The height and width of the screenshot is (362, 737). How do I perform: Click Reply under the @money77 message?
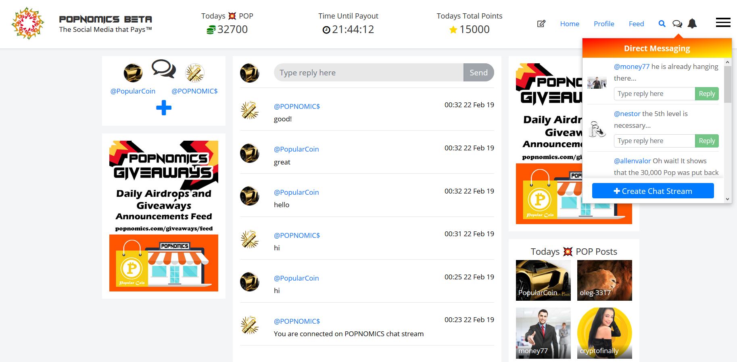pyautogui.click(x=707, y=94)
